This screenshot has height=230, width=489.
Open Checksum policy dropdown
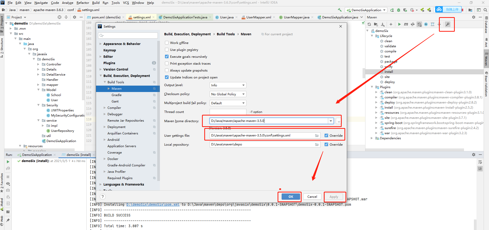pos(228,94)
